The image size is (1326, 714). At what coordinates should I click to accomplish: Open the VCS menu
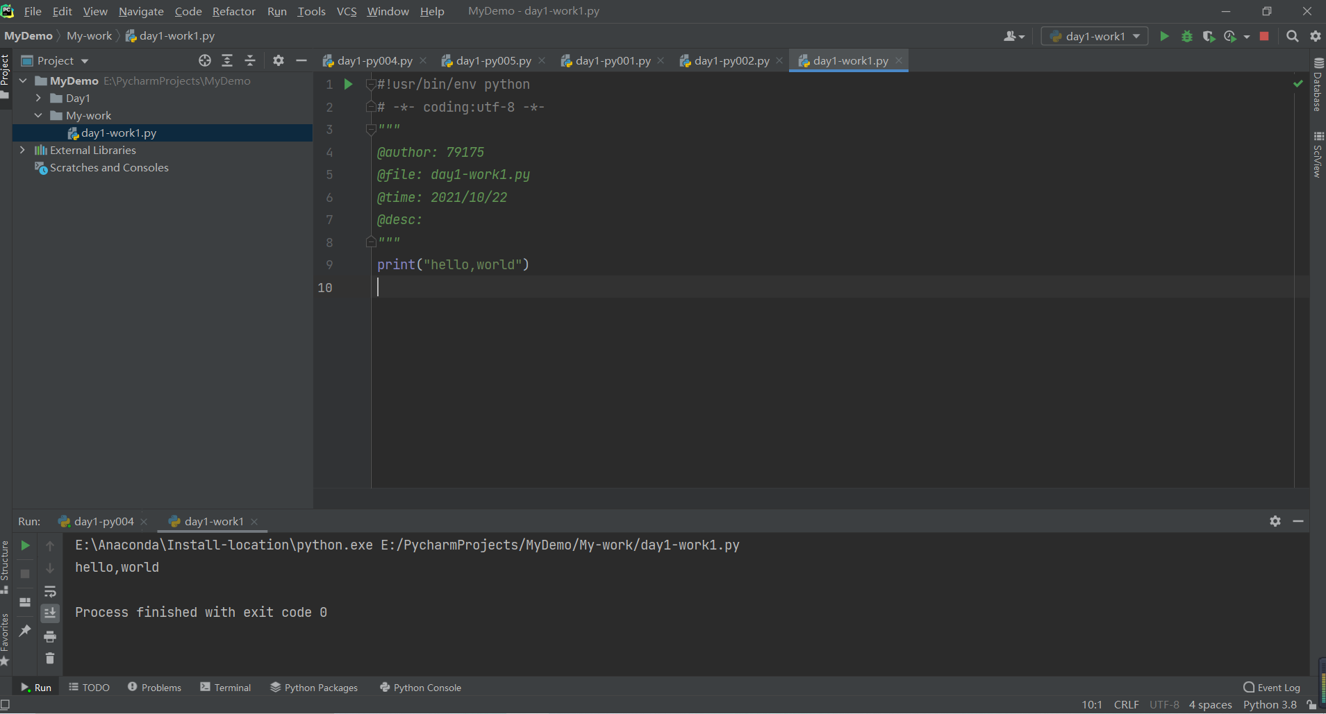(x=347, y=11)
